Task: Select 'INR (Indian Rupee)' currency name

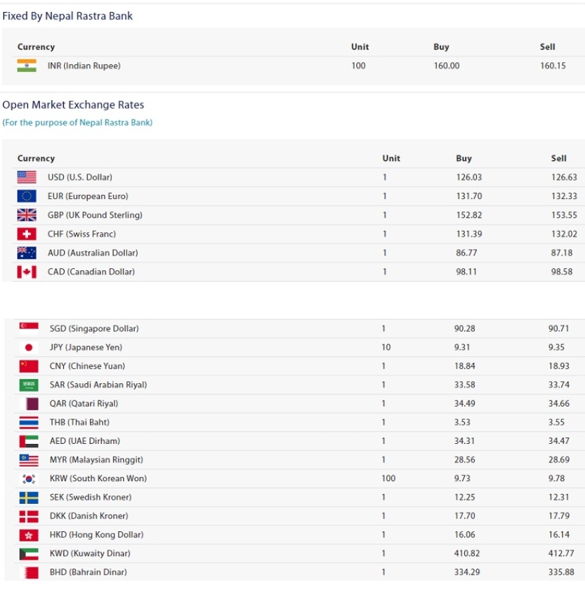Action: pos(84,65)
